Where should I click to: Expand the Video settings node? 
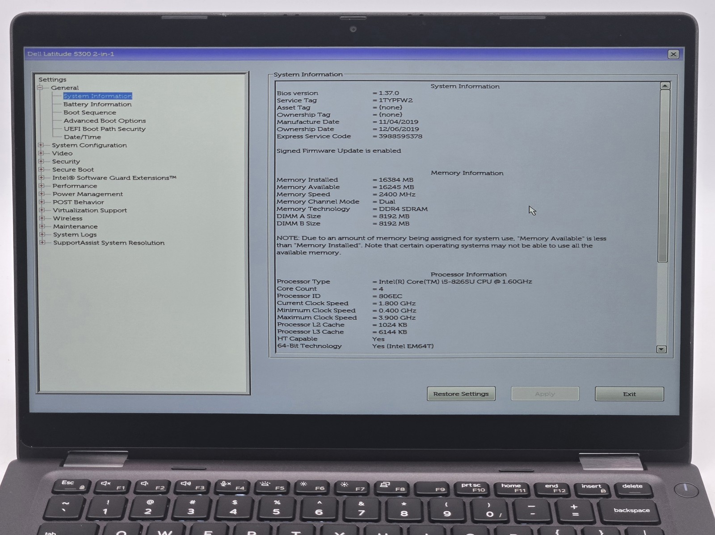coord(41,153)
